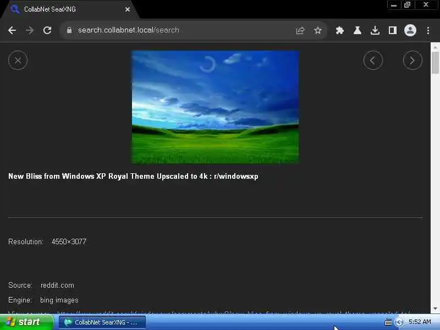Share this page icon
The height and width of the screenshot is (330, 440).
click(x=300, y=30)
